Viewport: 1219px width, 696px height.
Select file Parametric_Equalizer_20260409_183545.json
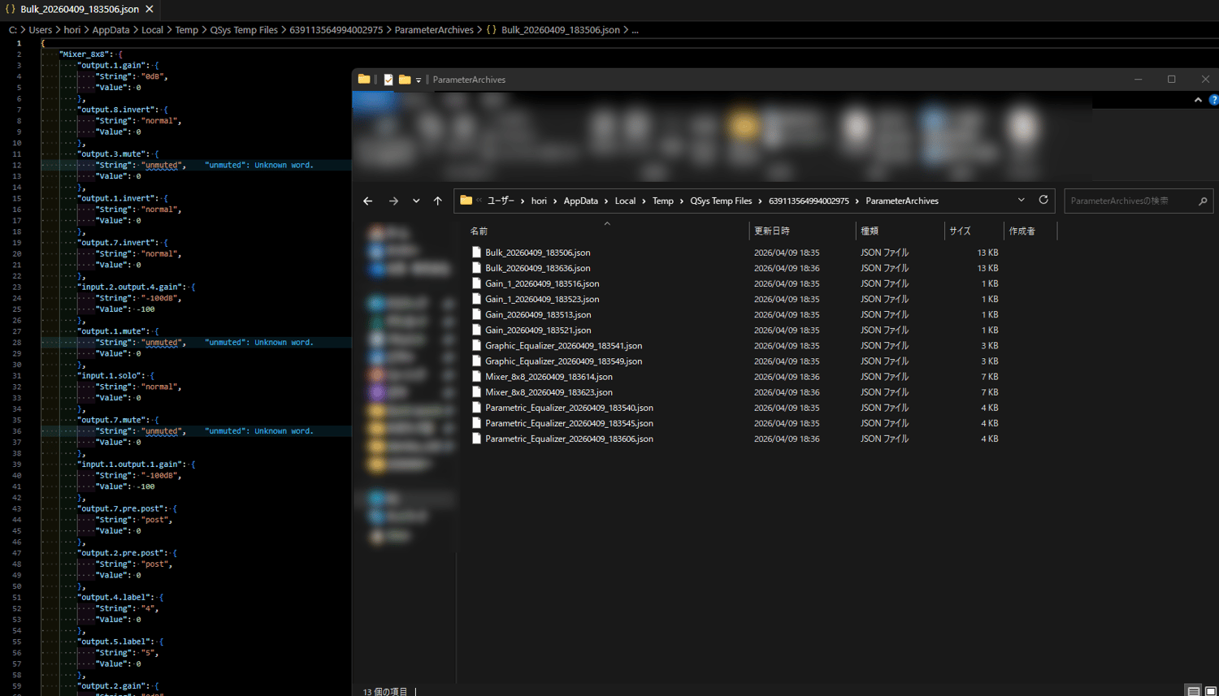[x=570, y=423]
